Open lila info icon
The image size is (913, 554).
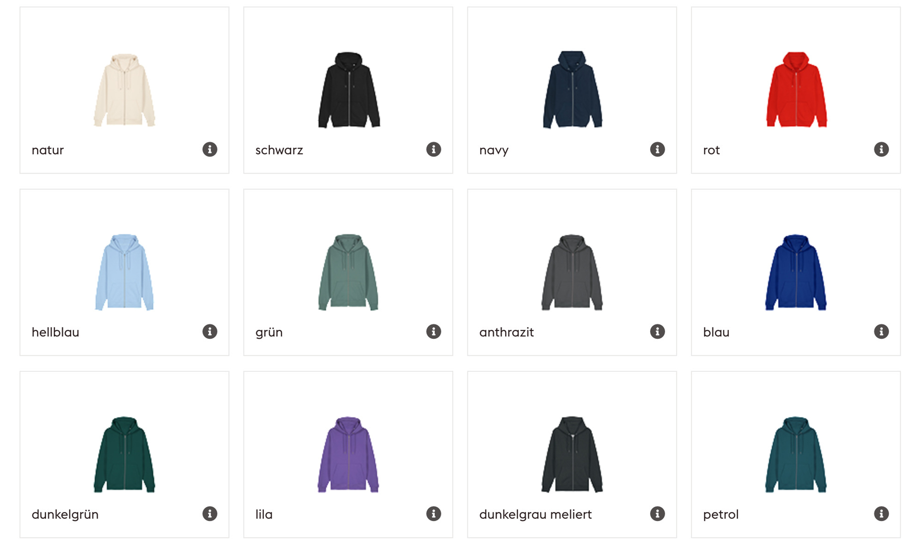tap(433, 514)
